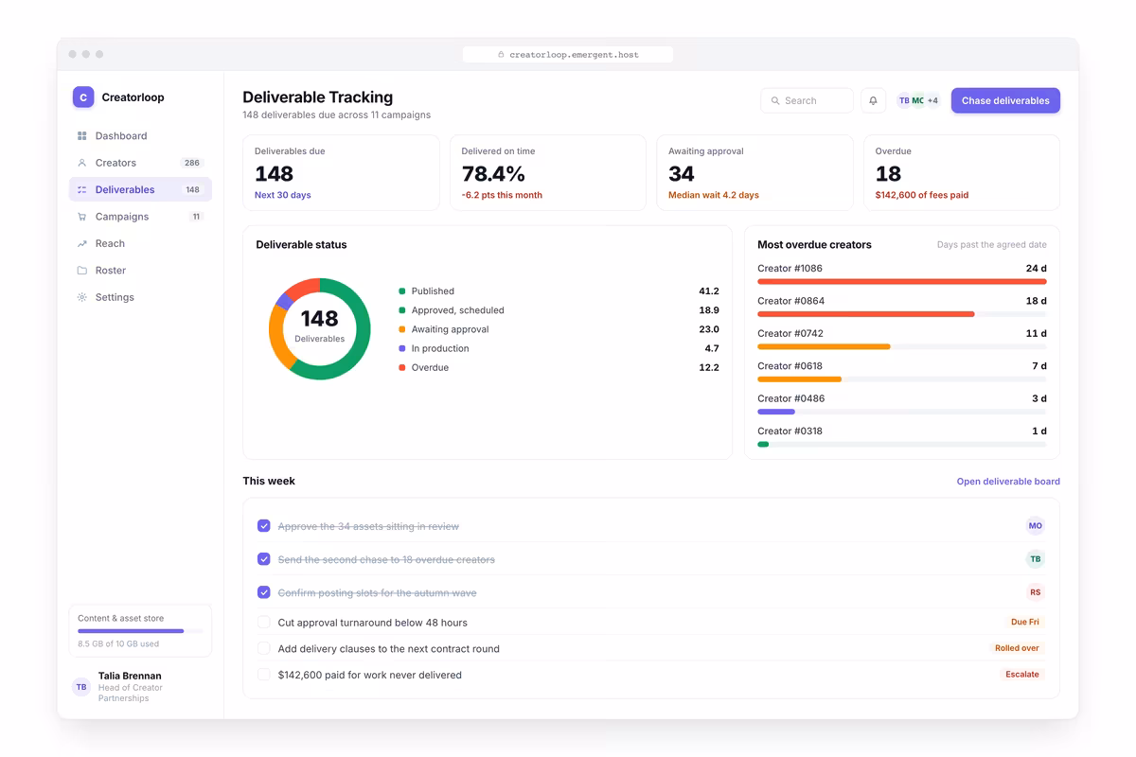This screenshot has height=757, width=1136.
Task: Click the Campaigns count badge 11
Action: point(197,217)
